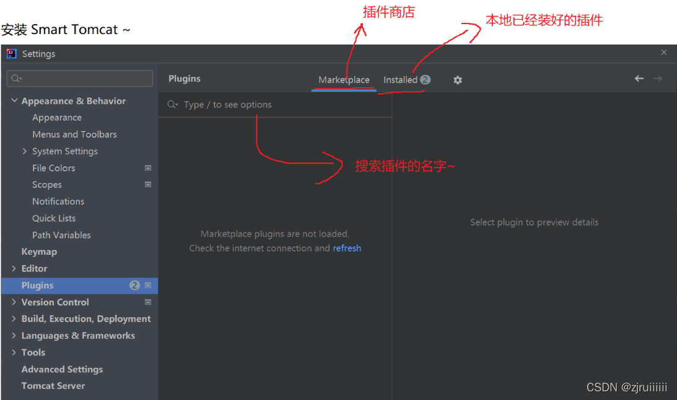677x400 pixels.
Task: Open Advanced Settings
Action: click(62, 369)
